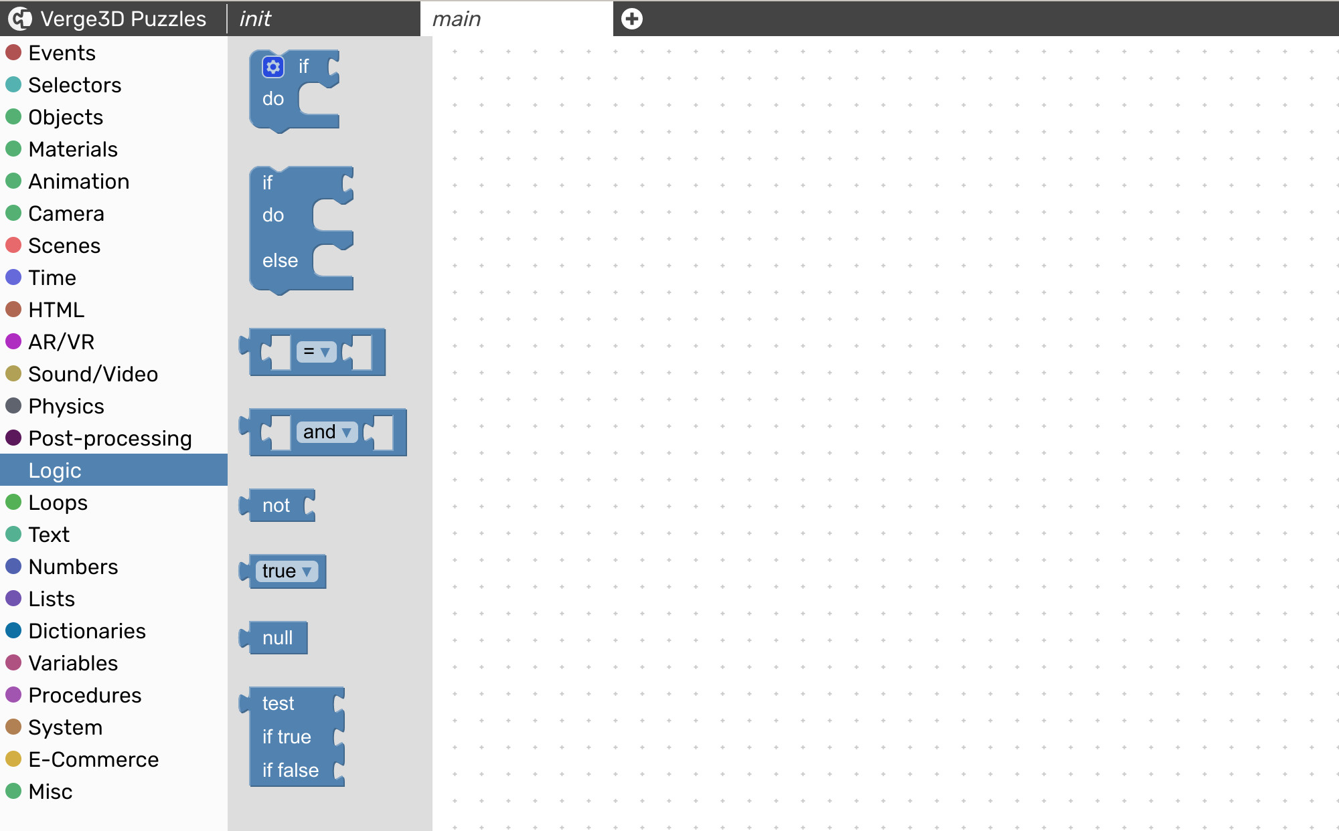Open the Procedures category
This screenshot has width=1339, height=831.
click(114, 695)
